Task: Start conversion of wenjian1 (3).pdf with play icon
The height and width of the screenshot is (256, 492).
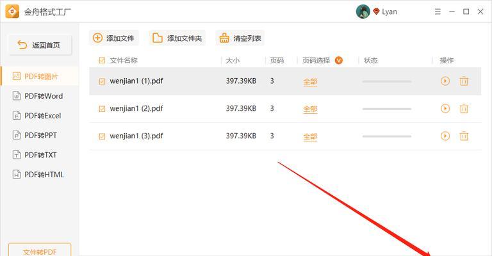Action: (x=445, y=136)
